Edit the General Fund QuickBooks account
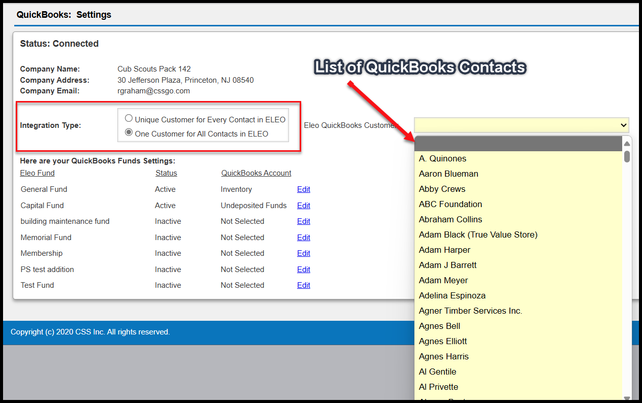Viewport: 642px width, 403px height. click(x=304, y=189)
